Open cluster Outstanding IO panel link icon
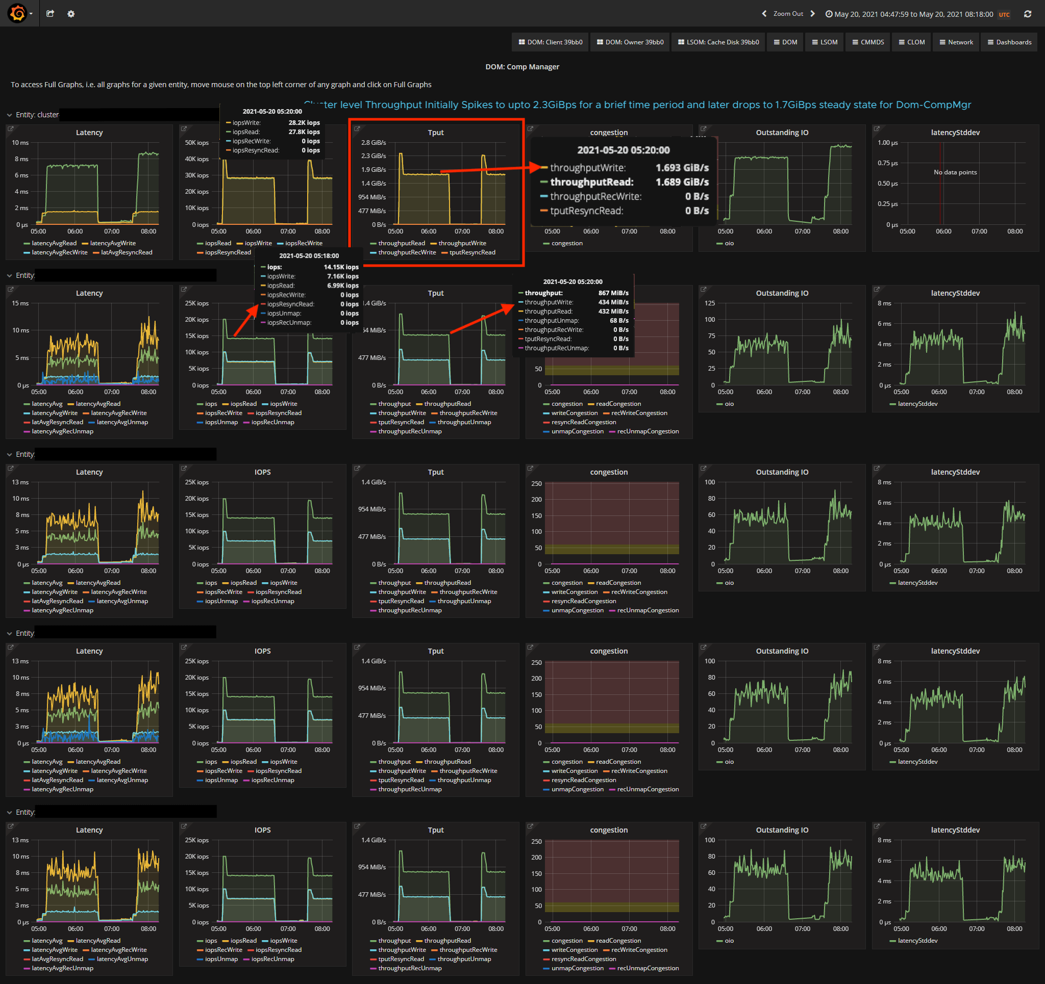Viewport: 1045px width, 984px height. 703,128
